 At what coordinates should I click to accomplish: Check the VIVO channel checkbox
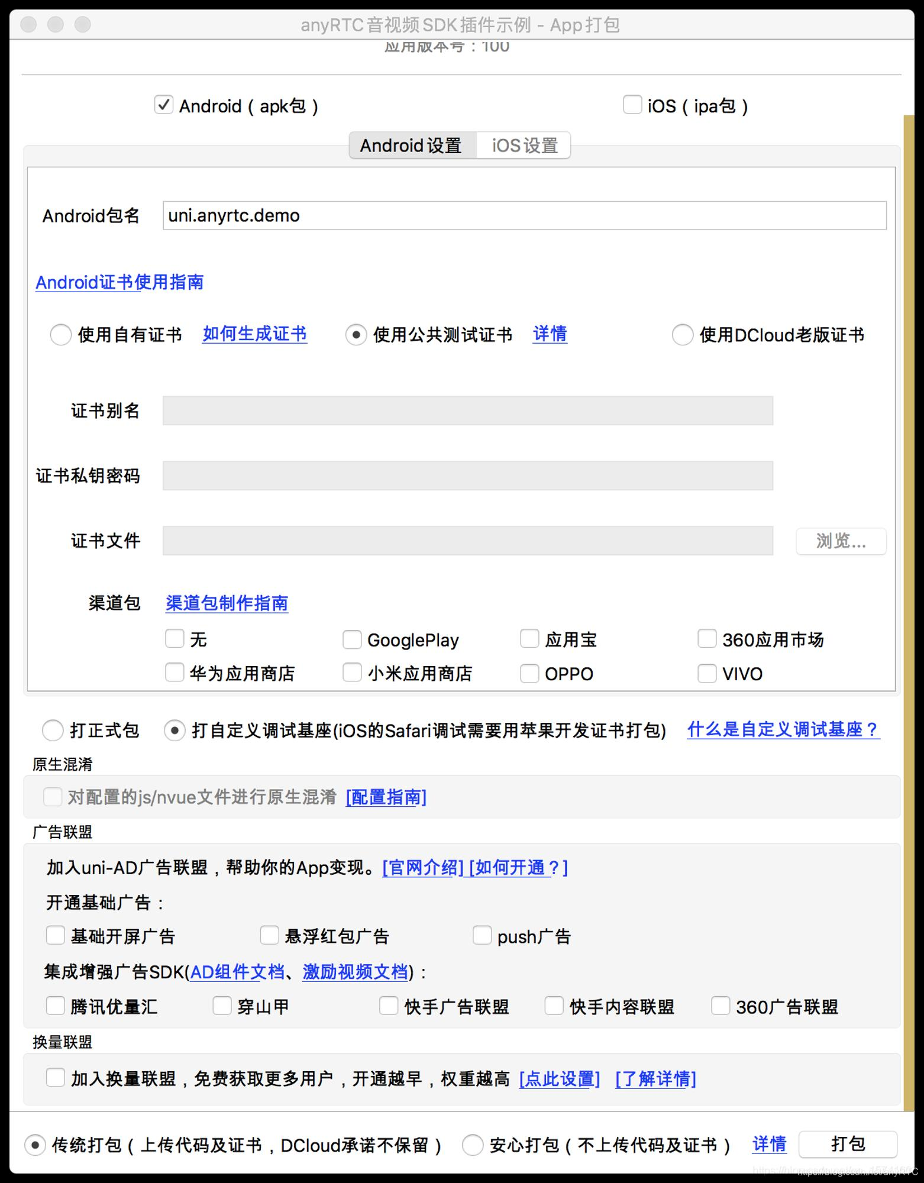pyautogui.click(x=707, y=673)
